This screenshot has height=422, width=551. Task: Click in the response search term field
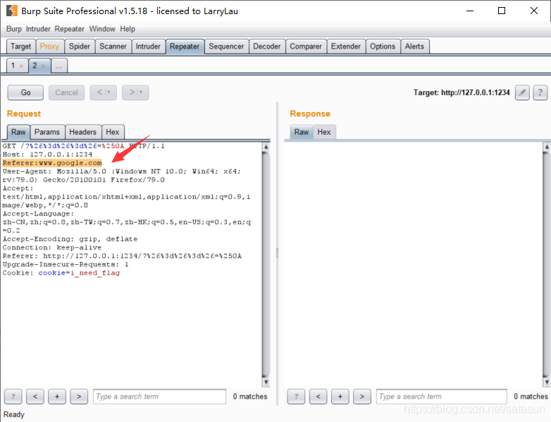point(442,397)
